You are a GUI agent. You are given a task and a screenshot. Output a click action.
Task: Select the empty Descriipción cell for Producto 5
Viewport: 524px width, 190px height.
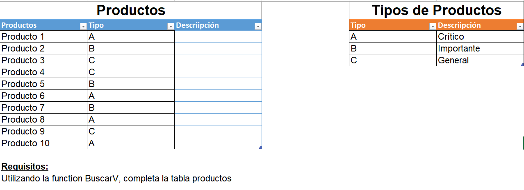[218, 84]
